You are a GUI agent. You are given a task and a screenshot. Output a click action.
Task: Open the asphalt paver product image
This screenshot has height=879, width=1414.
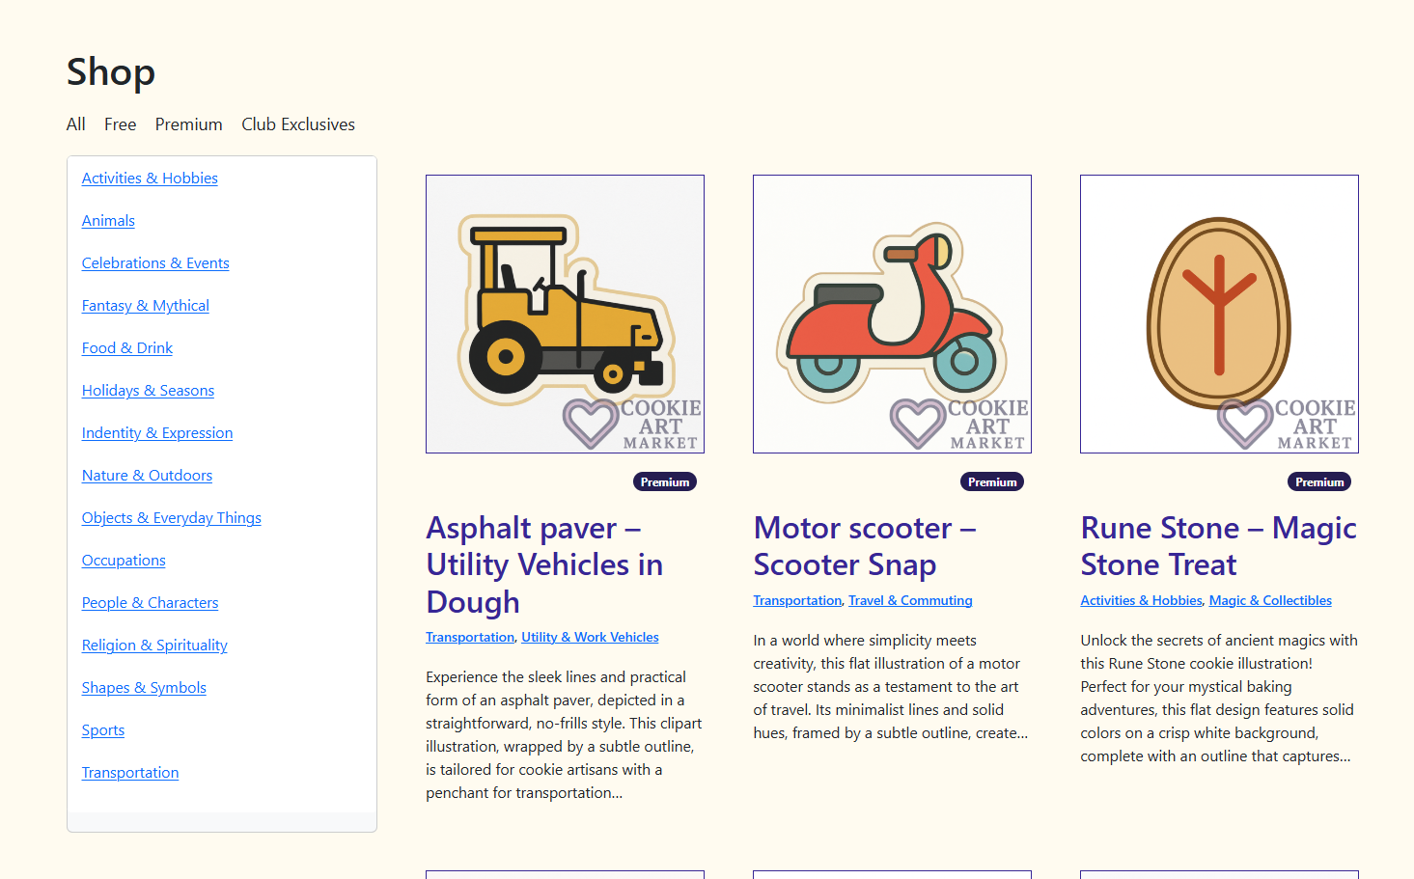click(x=565, y=314)
